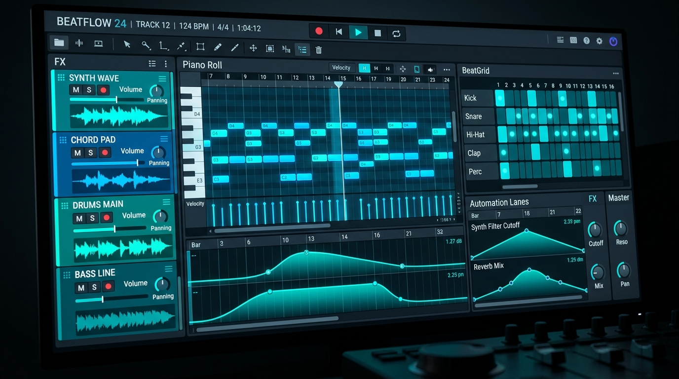Open the Piano Roll more options menu
Image resolution: width=679 pixels, height=379 pixels.
tap(447, 70)
